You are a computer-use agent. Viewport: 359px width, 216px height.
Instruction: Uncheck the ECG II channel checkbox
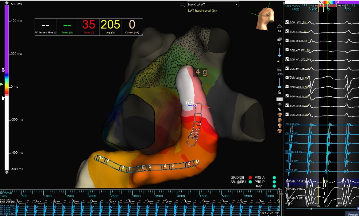[x=287, y=31]
